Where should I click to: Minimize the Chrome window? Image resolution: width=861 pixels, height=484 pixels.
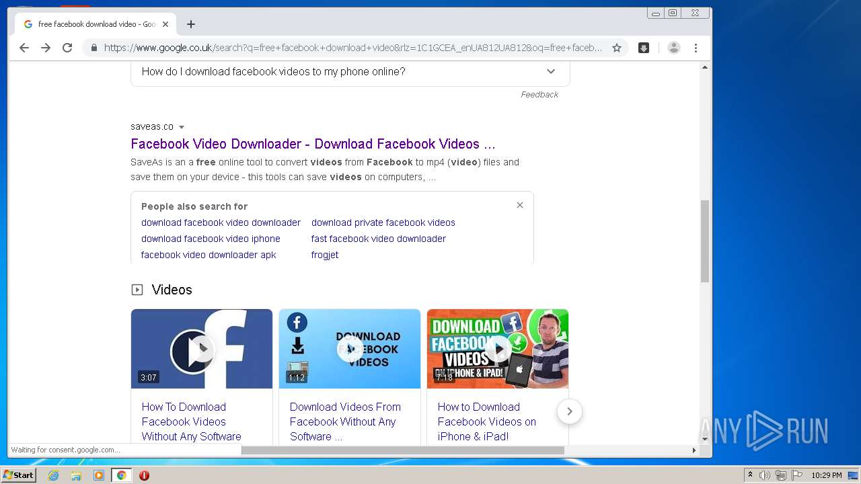[656, 13]
